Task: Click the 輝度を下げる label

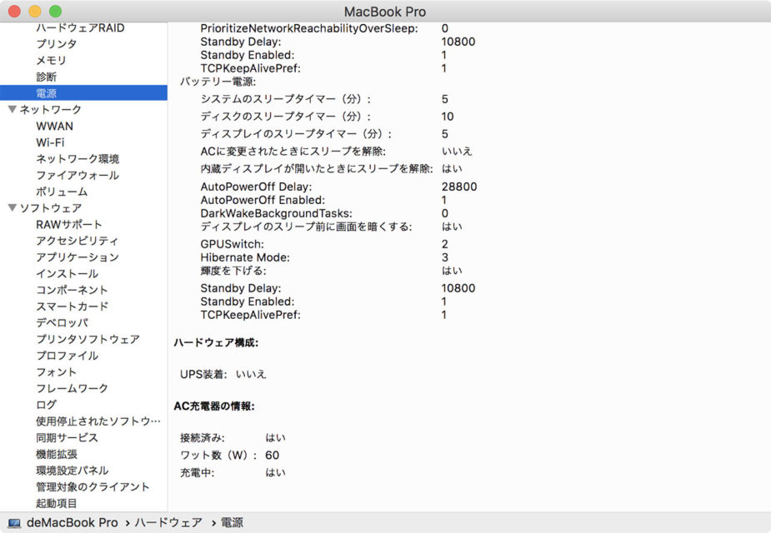Action: tap(233, 271)
